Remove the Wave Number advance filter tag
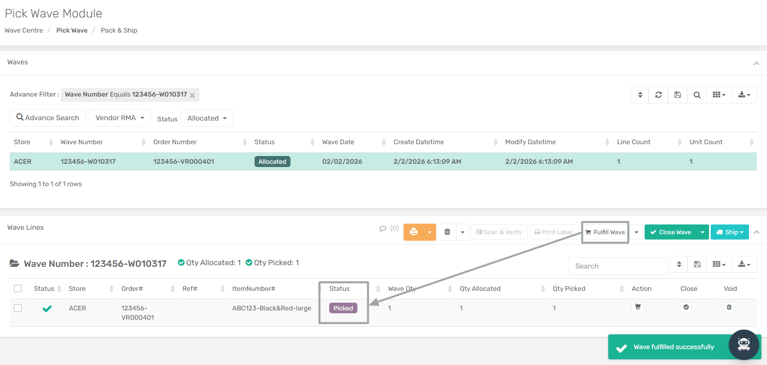 [192, 95]
